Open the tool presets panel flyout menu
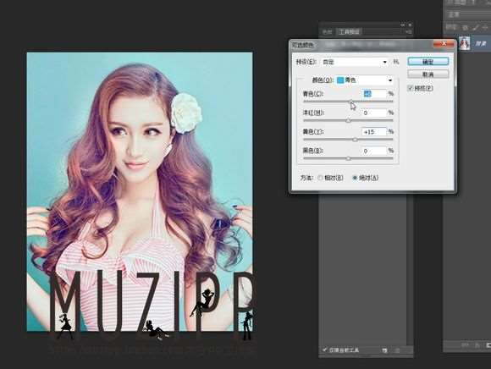Screen dimensions: 491x369 (408, 31)
